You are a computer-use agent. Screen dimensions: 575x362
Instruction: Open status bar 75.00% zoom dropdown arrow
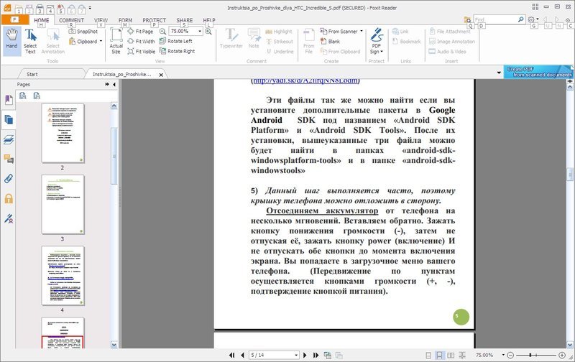click(503, 355)
